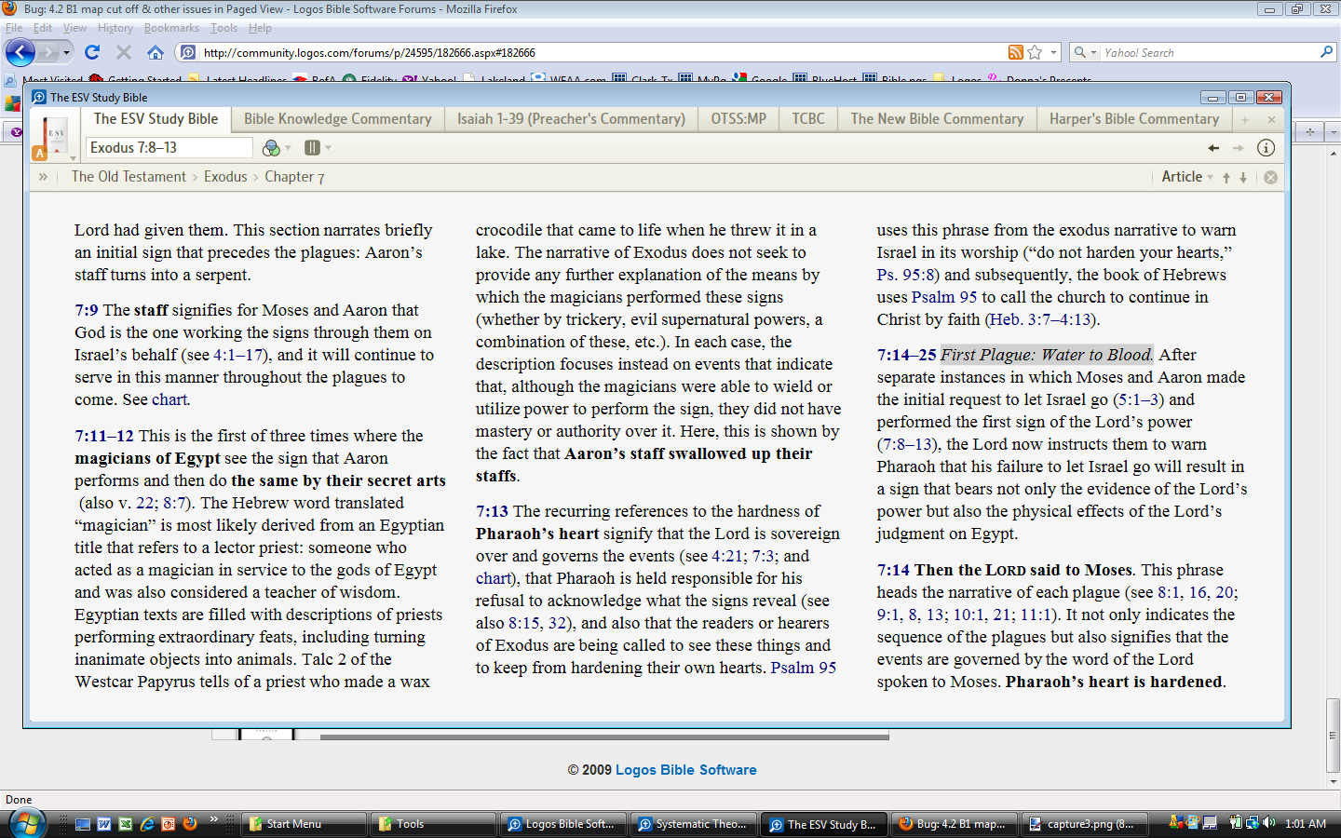This screenshot has width=1341, height=838.
Task: Switch to the OTSS:MP tab
Action: [738, 119]
